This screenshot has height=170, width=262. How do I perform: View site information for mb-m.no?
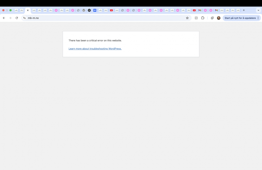pos(24,18)
